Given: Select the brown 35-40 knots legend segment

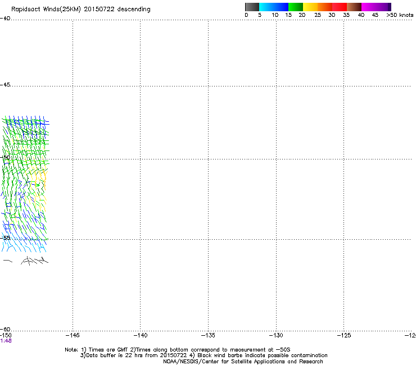Looking at the screenshot, I should click(x=354, y=7).
